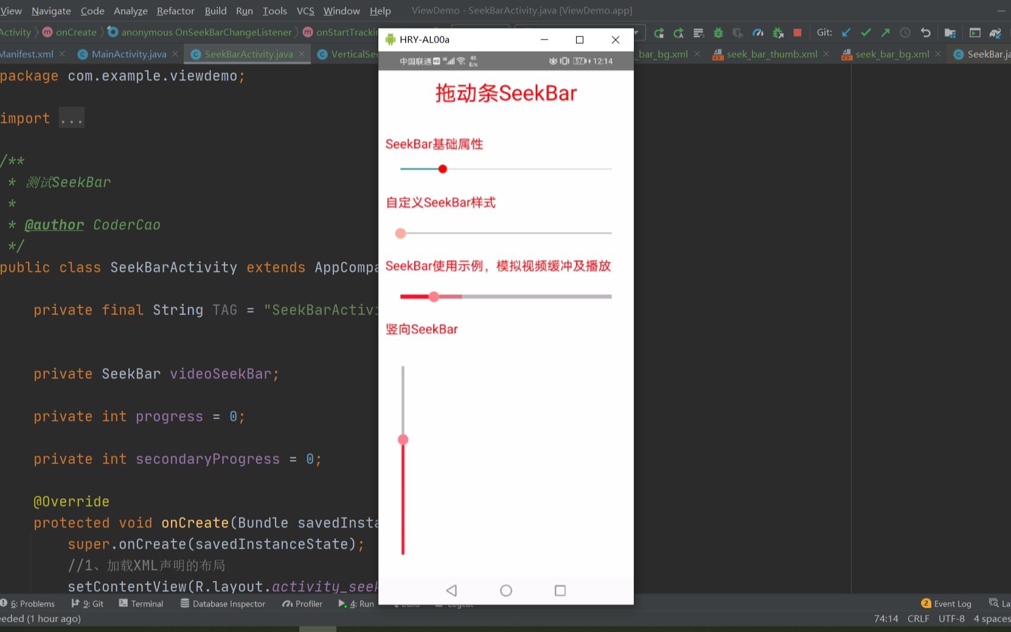Click the CRLF line separator indicator

coord(918,619)
